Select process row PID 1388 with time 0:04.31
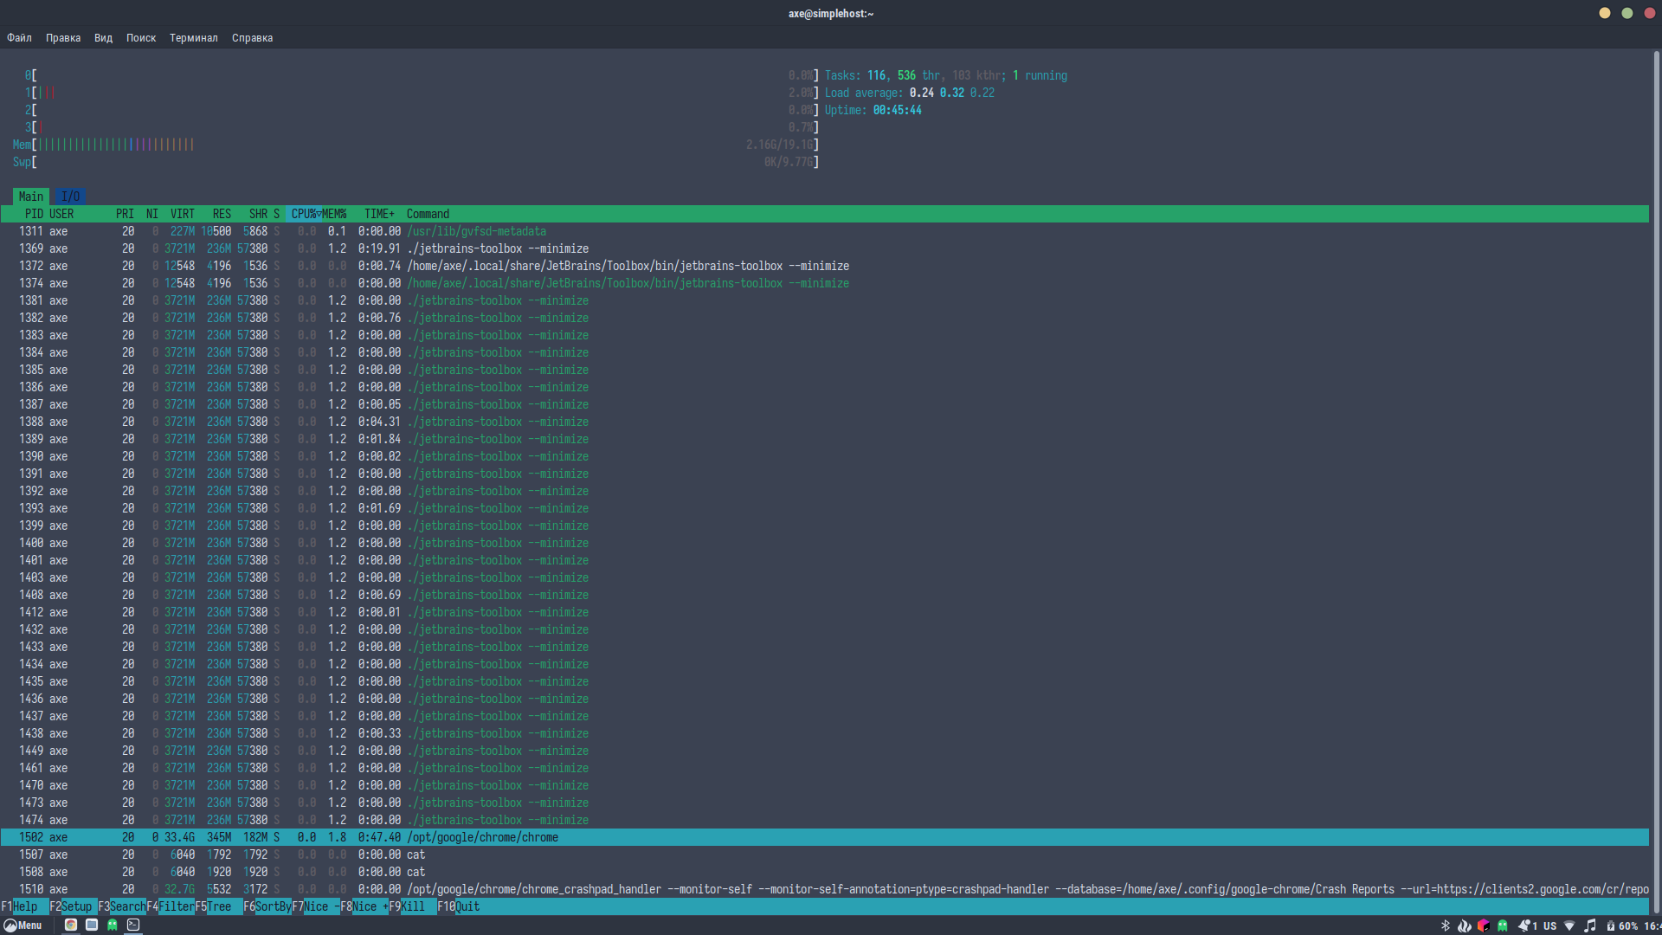1662x935 pixels. [x=824, y=422]
